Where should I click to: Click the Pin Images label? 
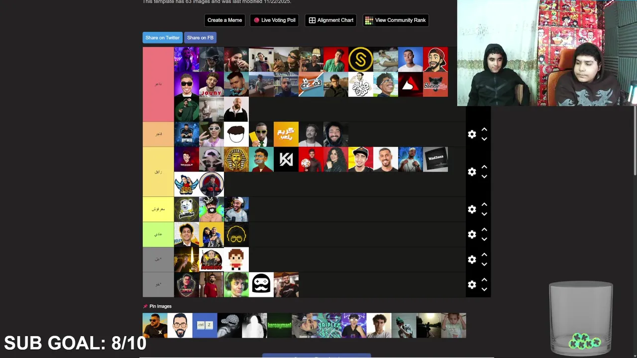click(x=160, y=306)
